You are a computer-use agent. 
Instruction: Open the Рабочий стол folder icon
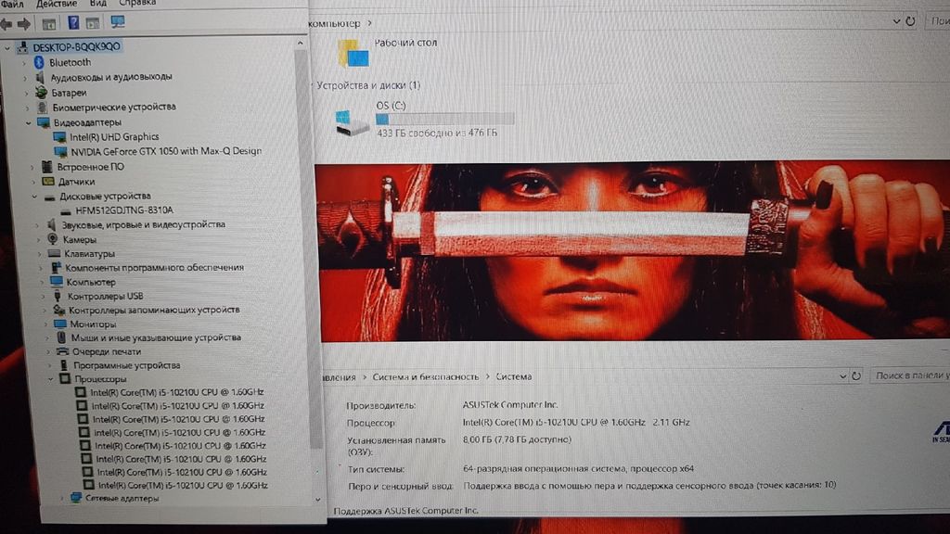(x=353, y=53)
